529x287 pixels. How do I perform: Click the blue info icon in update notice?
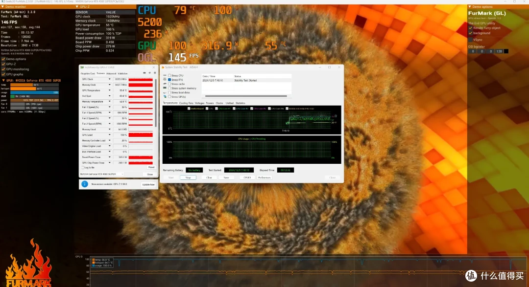click(x=85, y=184)
